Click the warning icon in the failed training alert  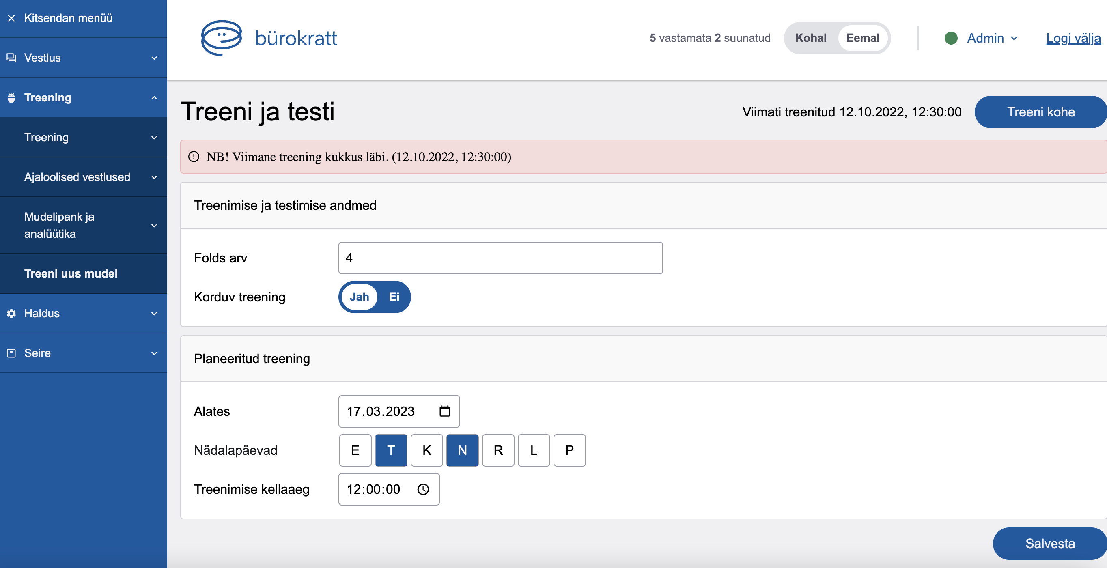pyautogui.click(x=194, y=156)
